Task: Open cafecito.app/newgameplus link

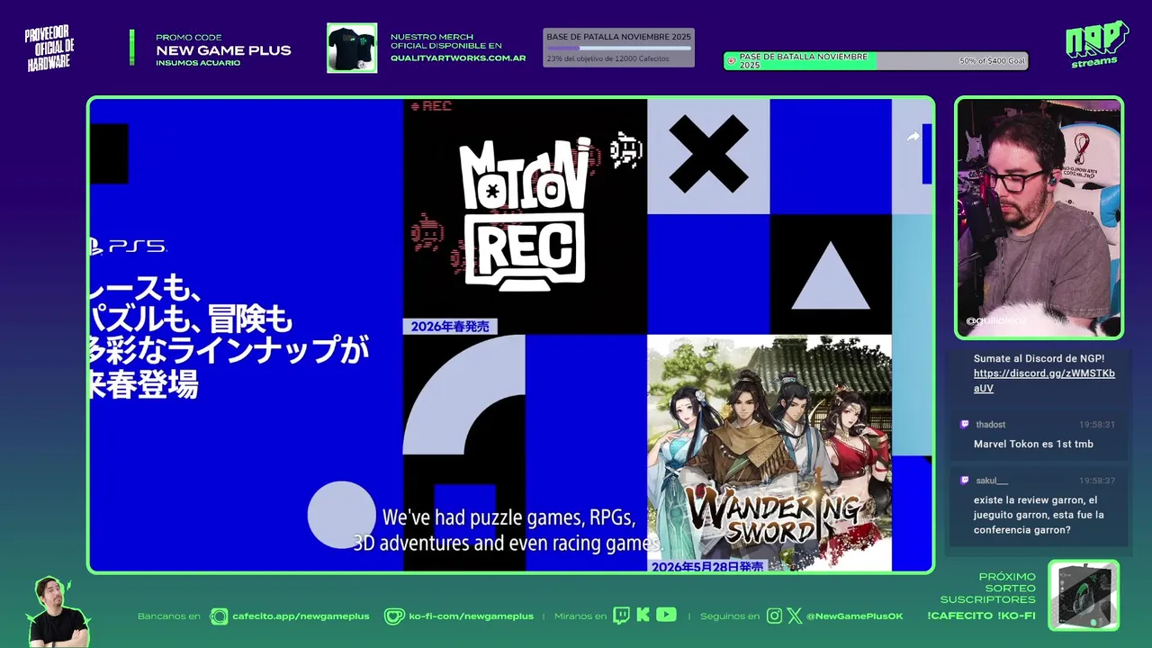Action: click(301, 616)
